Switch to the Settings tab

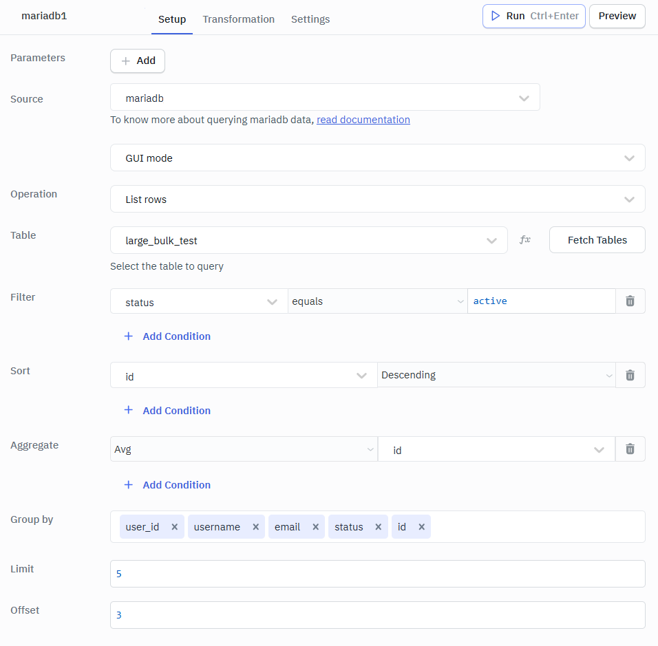point(310,19)
